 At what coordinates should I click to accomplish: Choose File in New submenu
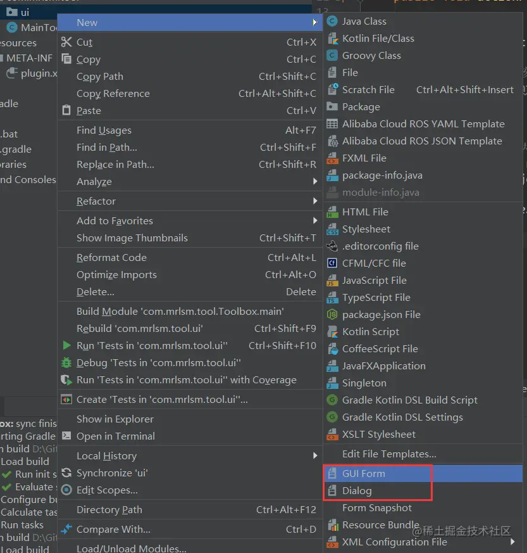[423, 73]
